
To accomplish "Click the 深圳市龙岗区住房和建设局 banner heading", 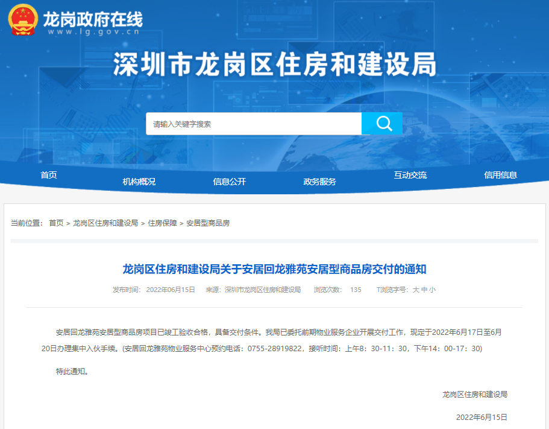I will 275,64.
